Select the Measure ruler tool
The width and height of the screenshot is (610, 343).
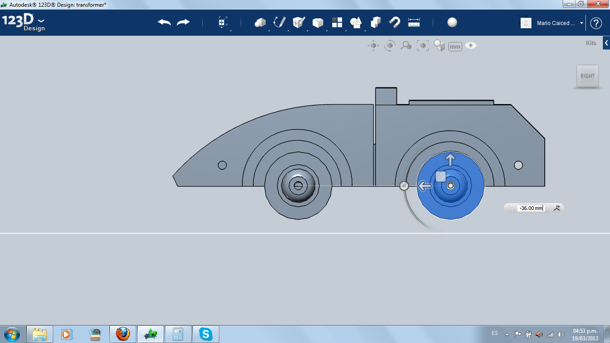tap(414, 22)
